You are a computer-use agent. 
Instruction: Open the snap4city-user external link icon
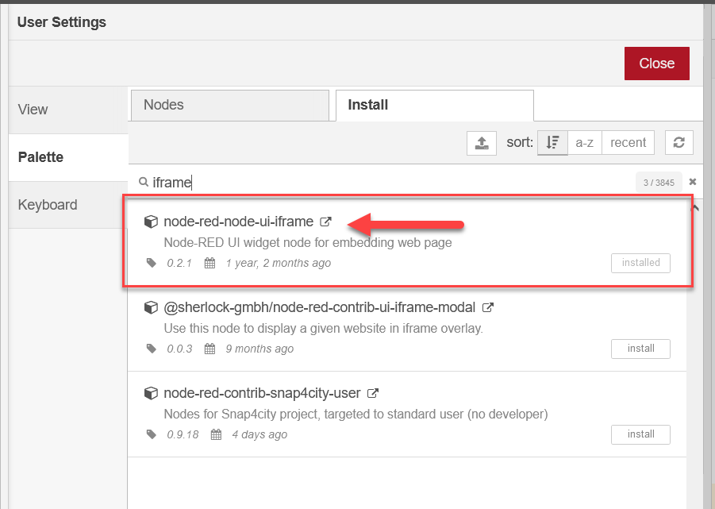[372, 393]
